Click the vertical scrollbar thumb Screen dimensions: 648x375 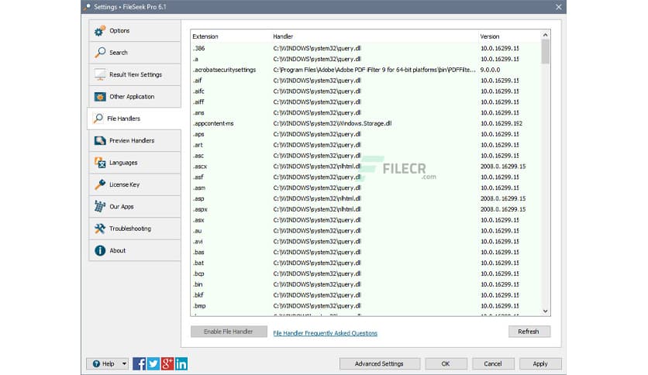pos(546,52)
